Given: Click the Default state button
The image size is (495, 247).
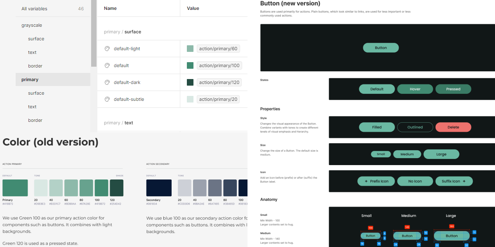Looking at the screenshot, I should pyautogui.click(x=377, y=89).
